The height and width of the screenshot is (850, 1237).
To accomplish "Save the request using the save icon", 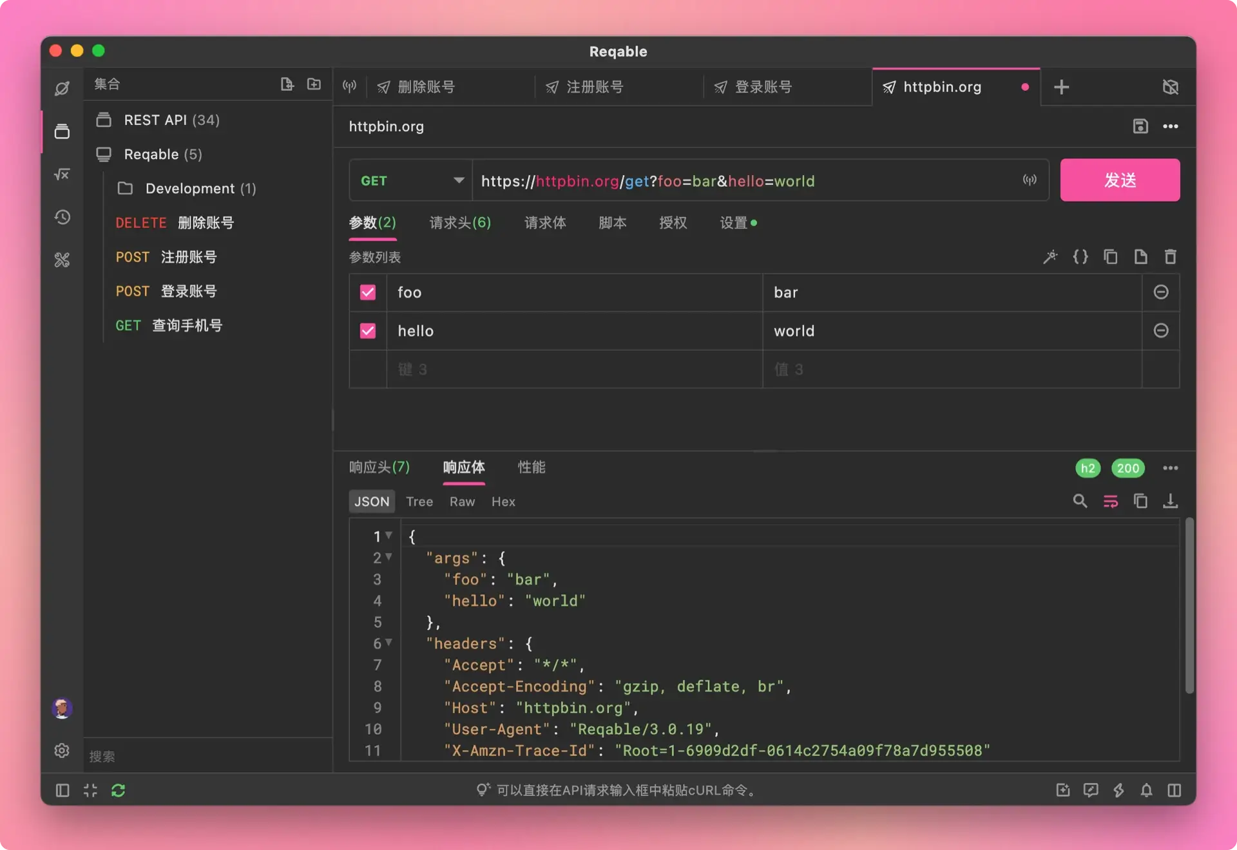I will click(x=1140, y=126).
